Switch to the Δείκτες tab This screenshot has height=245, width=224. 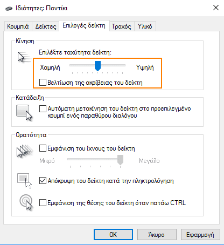click(46, 26)
